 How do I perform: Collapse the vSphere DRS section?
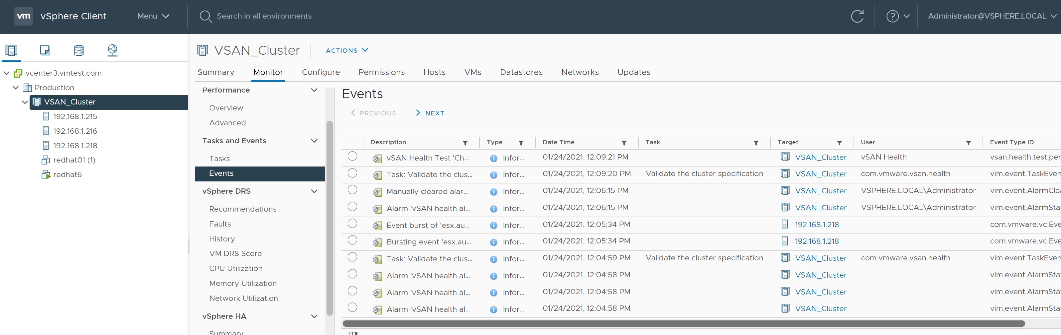(x=314, y=191)
